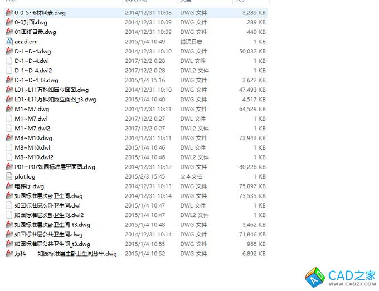Click the DWG icon of 0-0-5~6材料表.dwg

pyautogui.click(x=9, y=13)
